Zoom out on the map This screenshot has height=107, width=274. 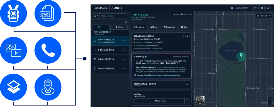tap(269, 102)
